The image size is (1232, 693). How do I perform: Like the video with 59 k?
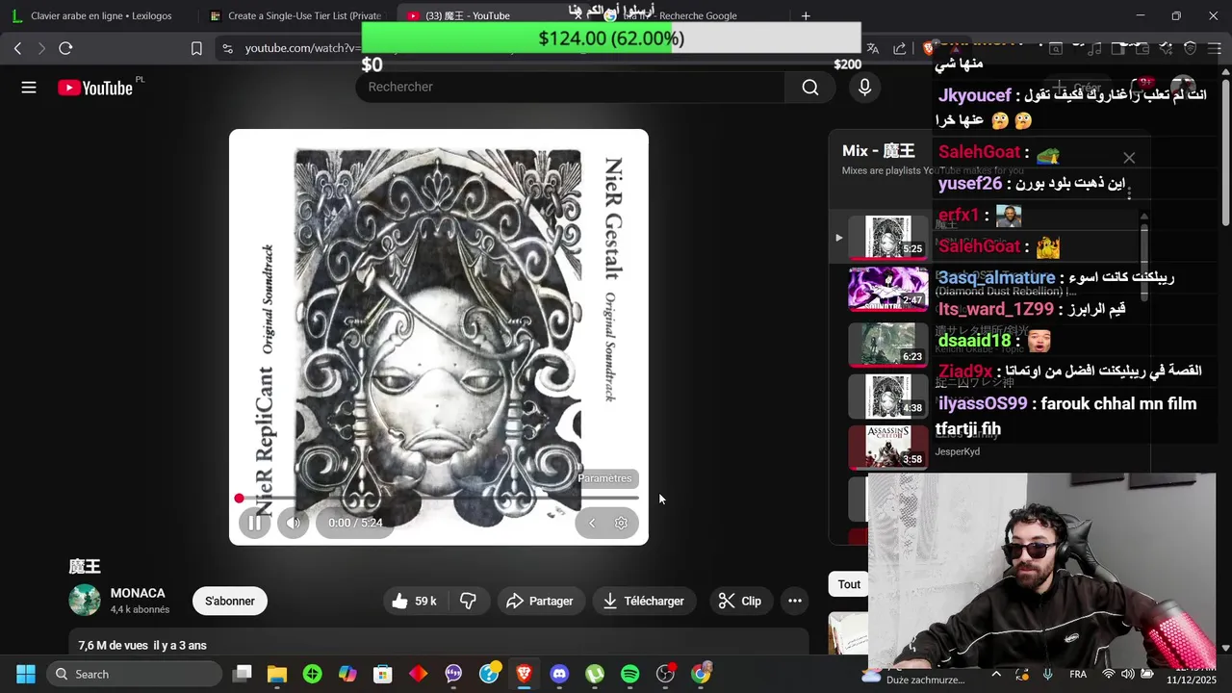point(415,601)
